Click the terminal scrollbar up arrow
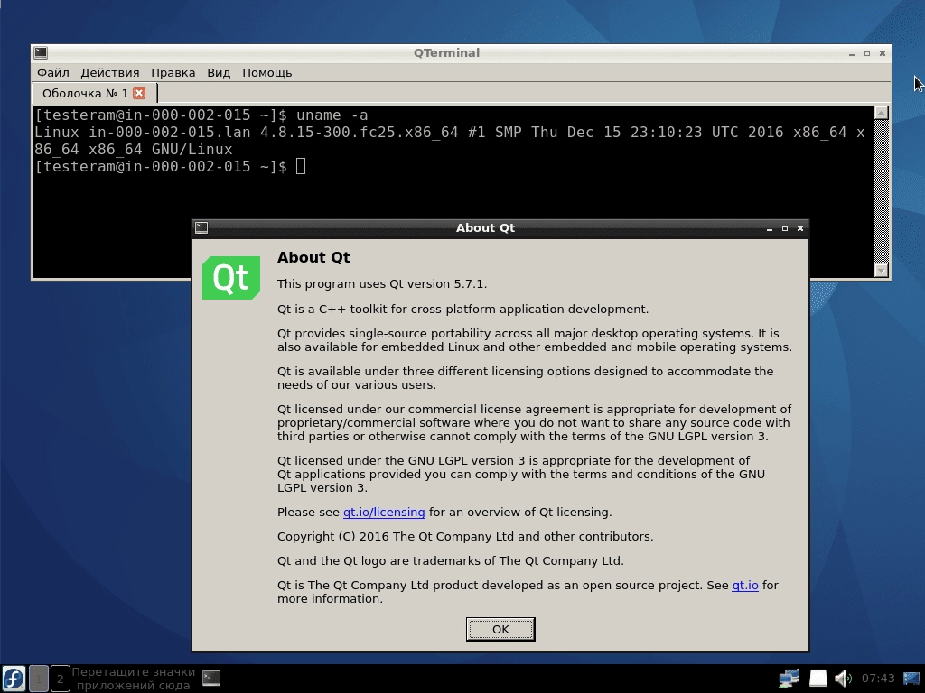The image size is (925, 693). [882, 113]
